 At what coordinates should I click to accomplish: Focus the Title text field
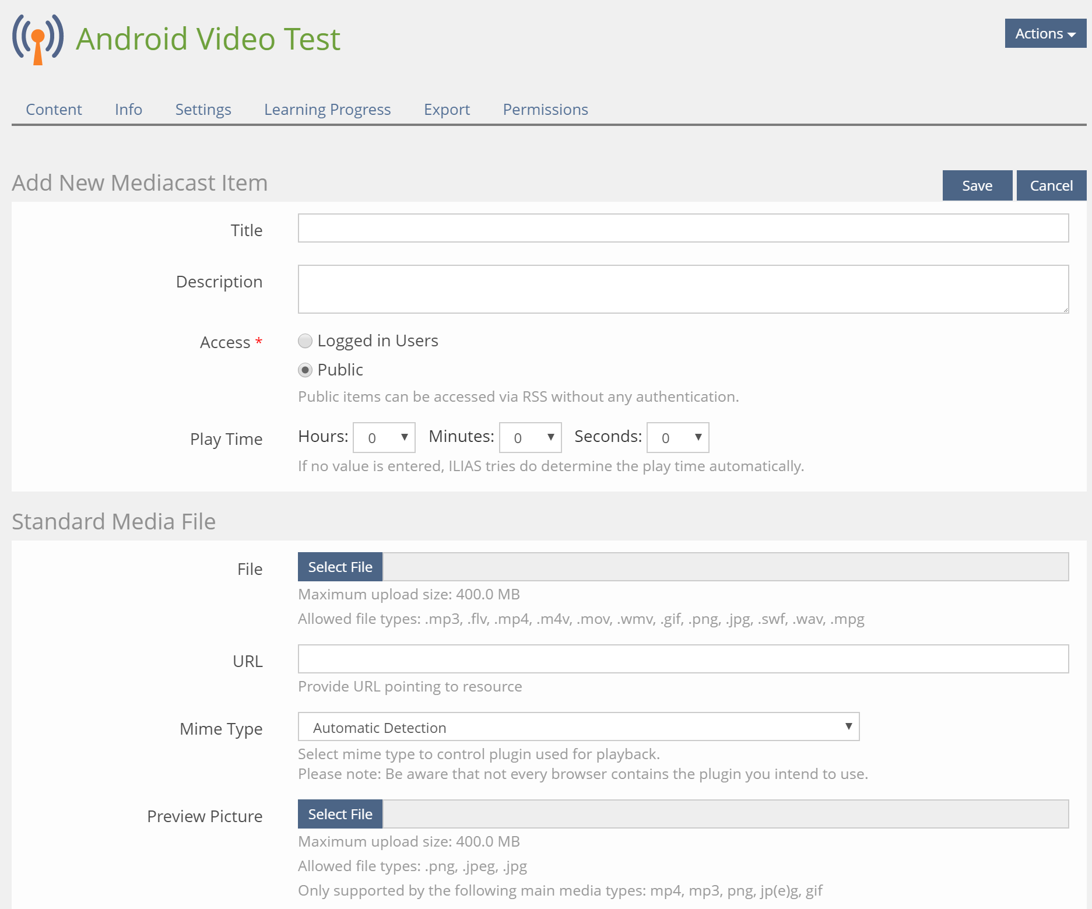pos(683,229)
